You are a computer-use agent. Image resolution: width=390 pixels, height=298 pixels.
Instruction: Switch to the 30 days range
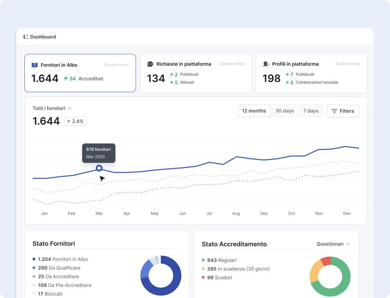(285, 111)
